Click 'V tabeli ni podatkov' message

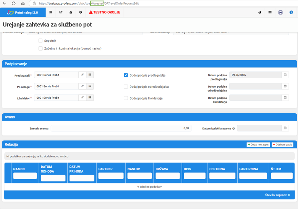(x=149, y=187)
